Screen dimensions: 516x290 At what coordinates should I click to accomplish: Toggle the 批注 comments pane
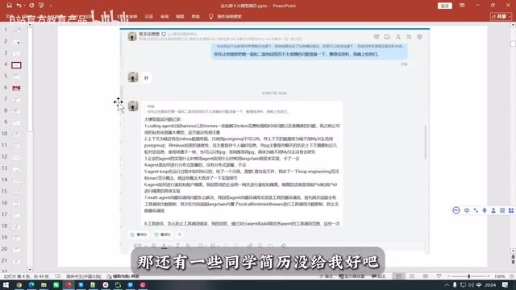coord(378,276)
